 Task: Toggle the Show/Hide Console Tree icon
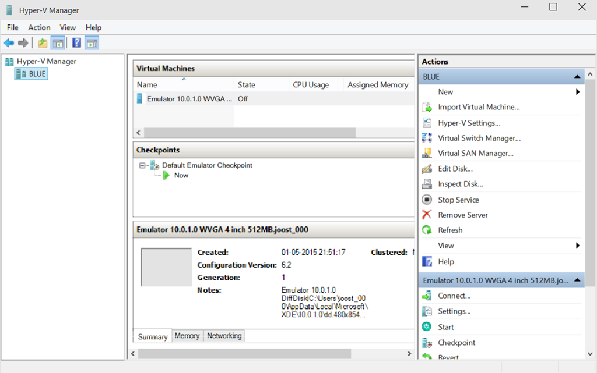(58, 43)
